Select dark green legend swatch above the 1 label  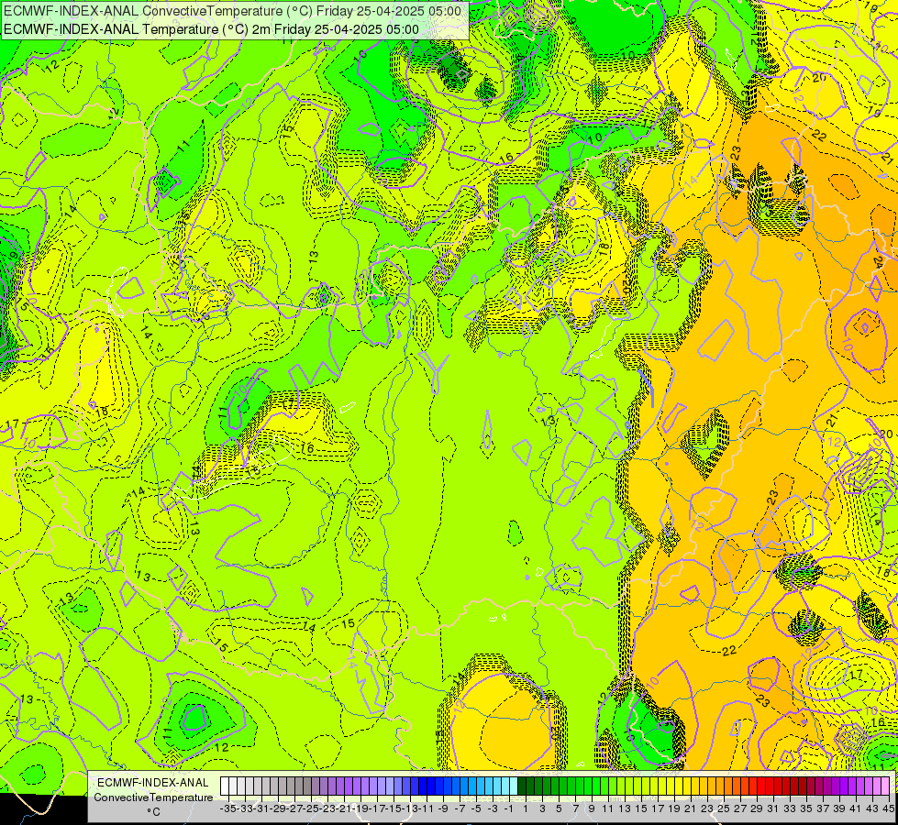[522, 786]
